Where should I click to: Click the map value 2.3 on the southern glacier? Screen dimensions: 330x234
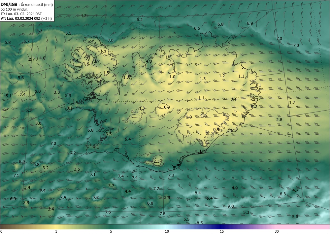156,161
